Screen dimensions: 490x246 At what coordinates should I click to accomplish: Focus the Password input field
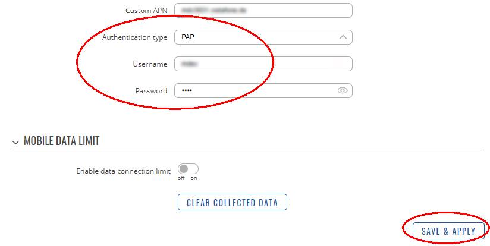coord(263,90)
